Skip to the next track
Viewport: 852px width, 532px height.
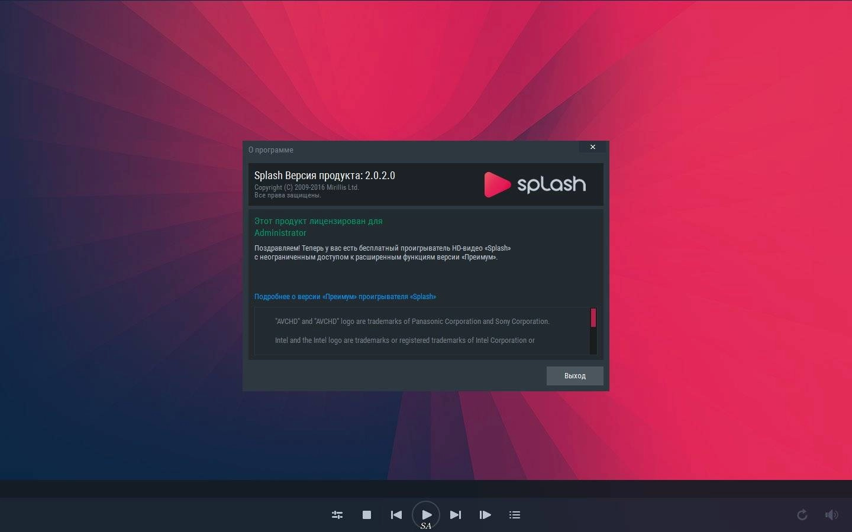tap(456, 515)
